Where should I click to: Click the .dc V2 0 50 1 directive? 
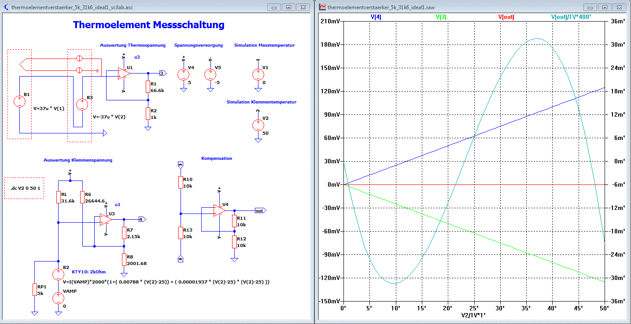pyautogui.click(x=26, y=188)
